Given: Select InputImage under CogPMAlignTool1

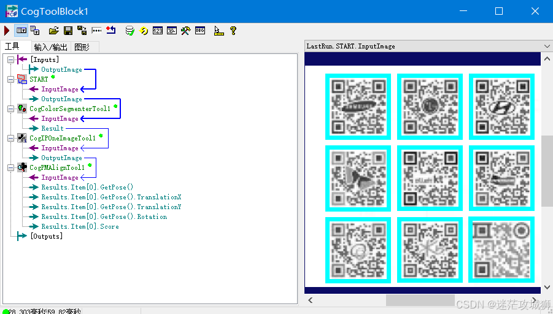Looking at the screenshot, I should point(60,178).
